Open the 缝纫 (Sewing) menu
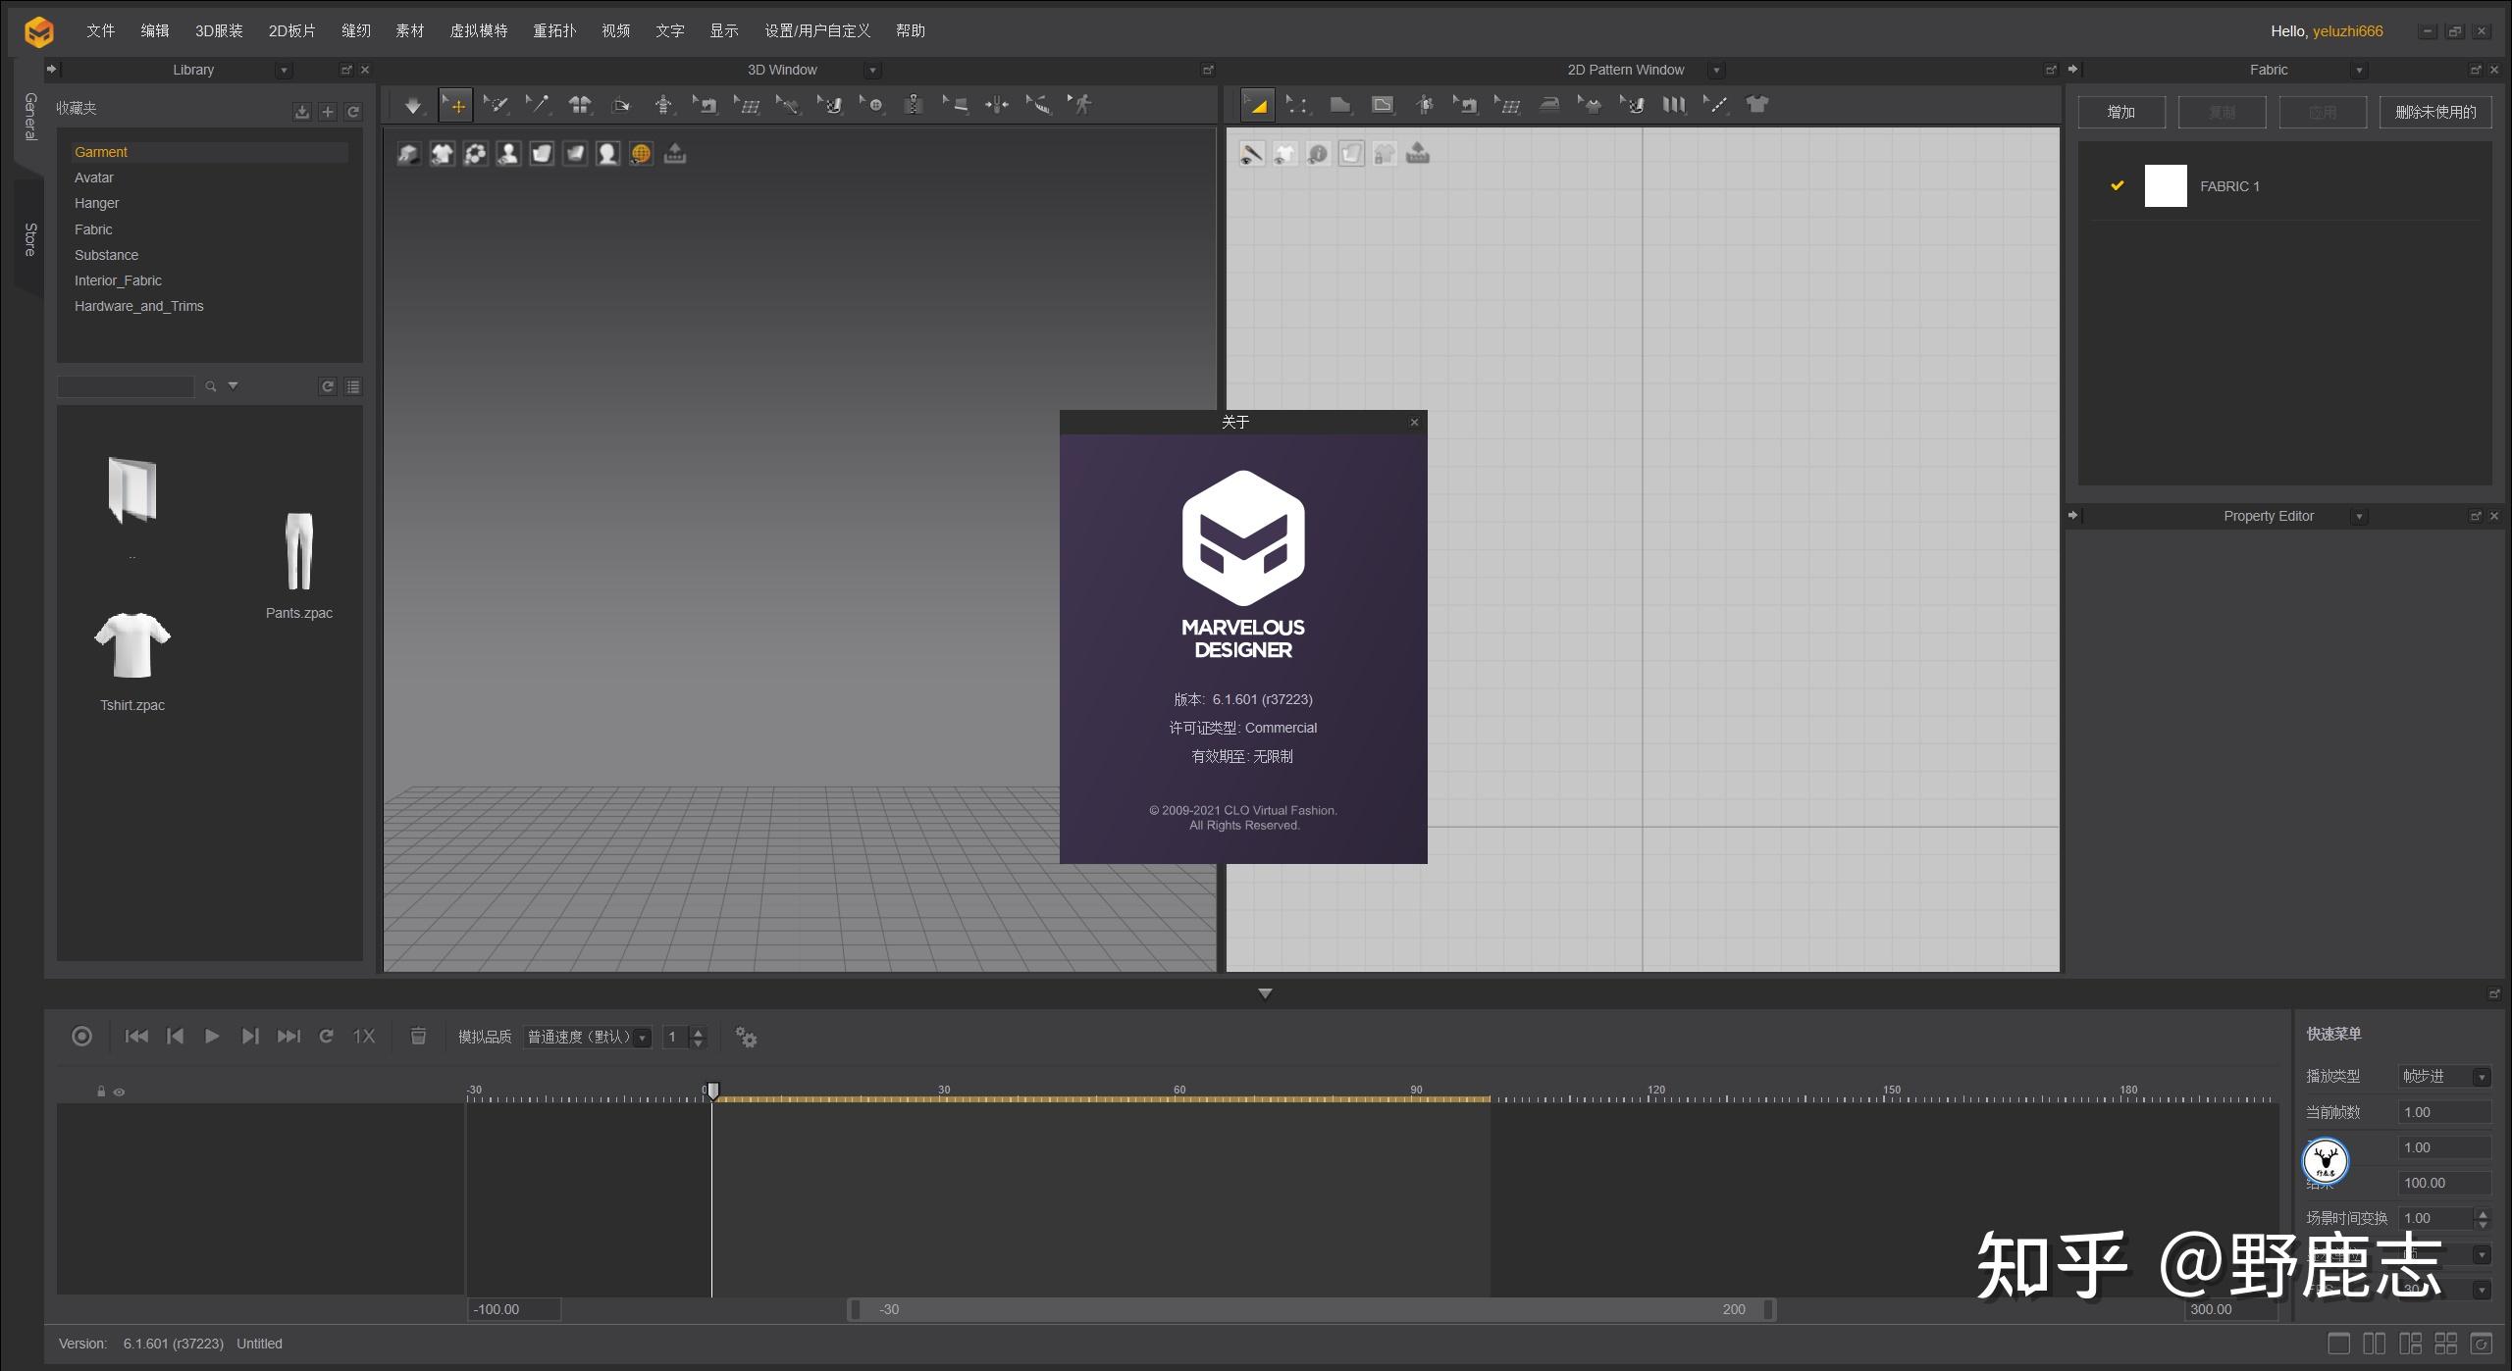Screen dimensions: 2512x1371 click(355, 30)
